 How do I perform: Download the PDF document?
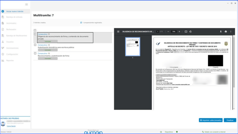click(x=221, y=32)
